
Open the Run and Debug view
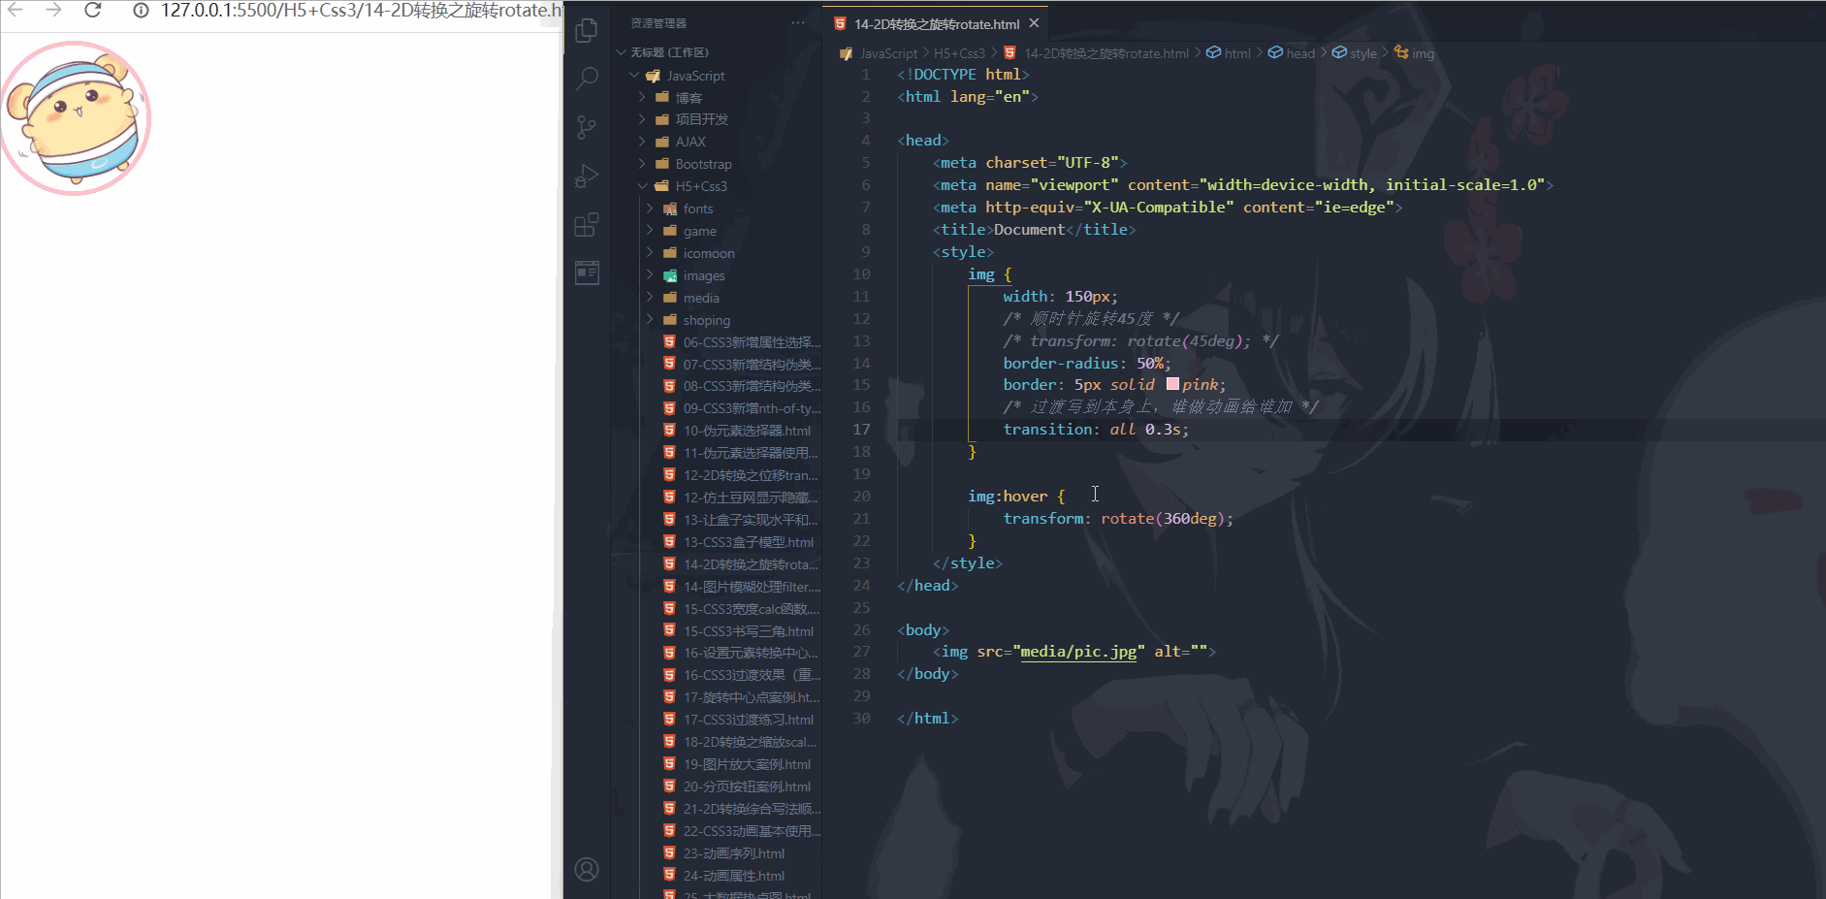click(587, 176)
